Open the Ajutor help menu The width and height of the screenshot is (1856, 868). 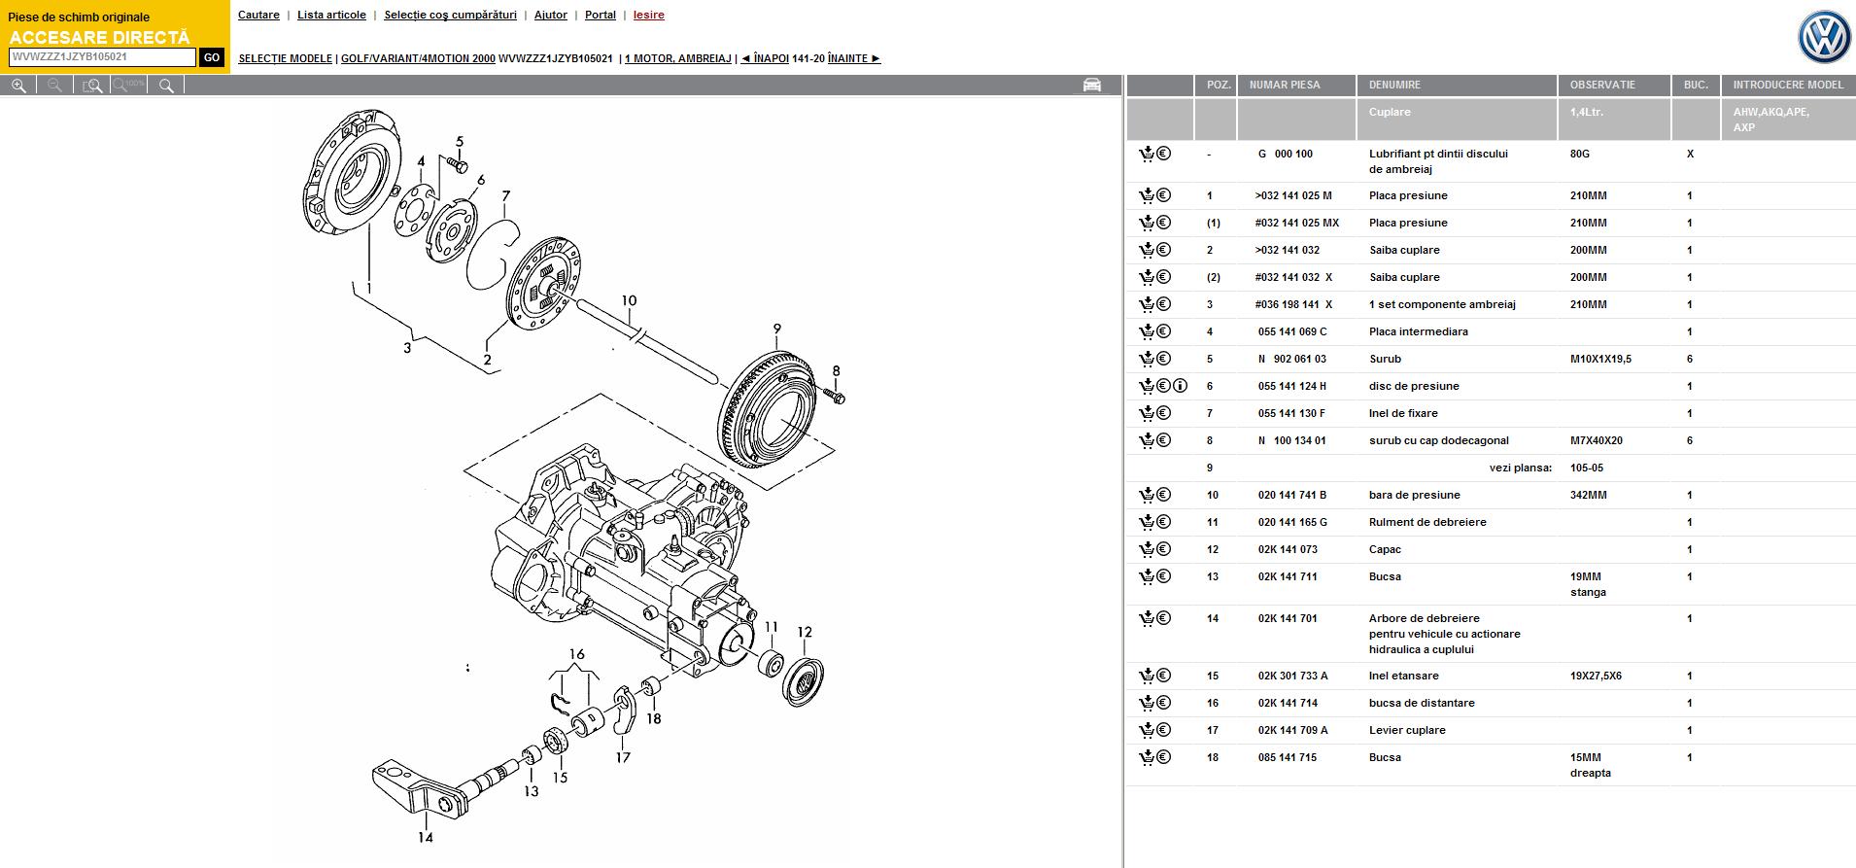551,15
